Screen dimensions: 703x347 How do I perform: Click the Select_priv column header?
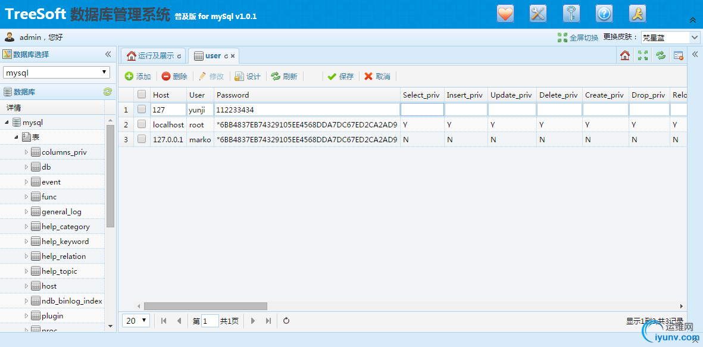click(422, 95)
